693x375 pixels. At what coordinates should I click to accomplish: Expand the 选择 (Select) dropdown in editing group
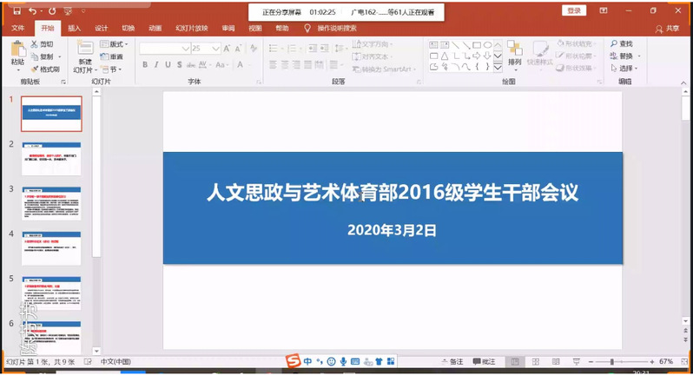point(626,69)
